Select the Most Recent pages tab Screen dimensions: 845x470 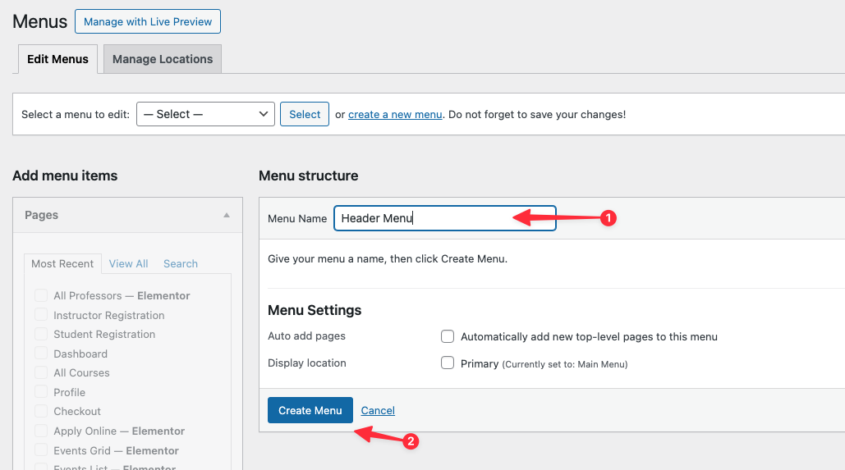[62, 263]
